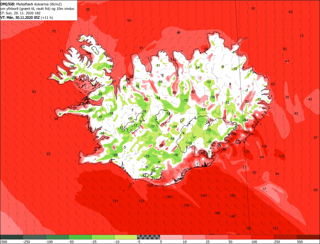The height and width of the screenshot is (244, 320).
Task: Click the map value '73' in the northeast sea
Action: (301, 36)
